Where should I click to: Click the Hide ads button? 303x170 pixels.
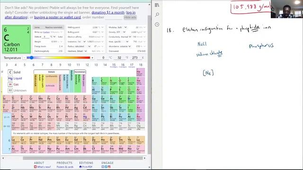pos(130,17)
